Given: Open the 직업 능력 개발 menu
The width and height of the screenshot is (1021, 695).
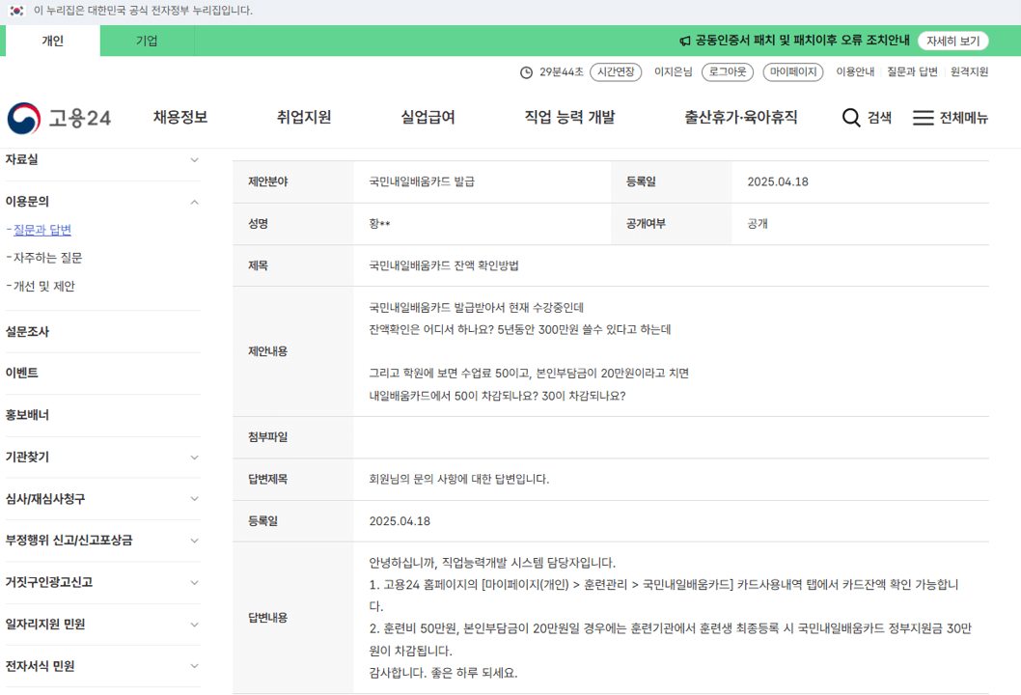Looking at the screenshot, I should (x=569, y=117).
